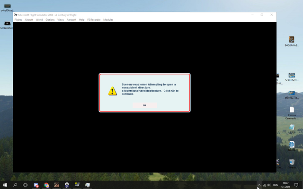Select the Recycle Bin (Smeće) desktop icon
Viewport: 303px width, 189px height.
tap(292, 163)
